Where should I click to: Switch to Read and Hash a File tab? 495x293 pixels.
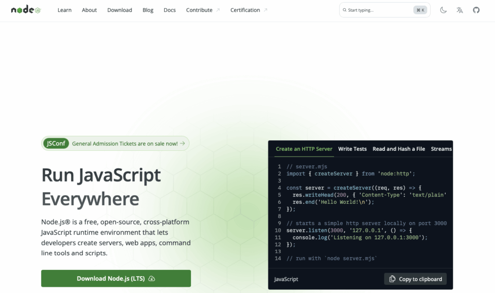398,149
